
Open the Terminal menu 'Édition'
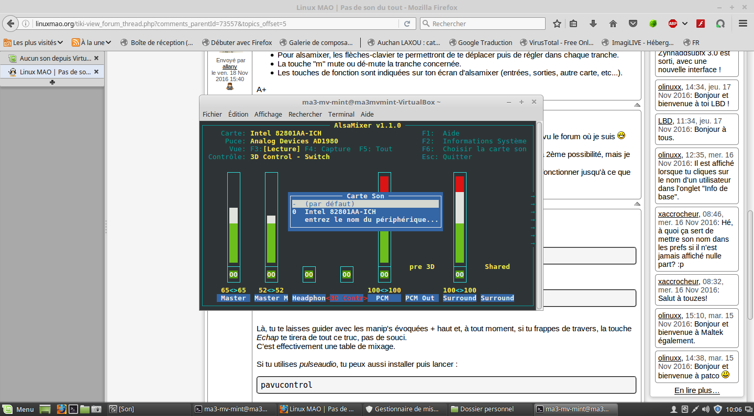coord(238,114)
